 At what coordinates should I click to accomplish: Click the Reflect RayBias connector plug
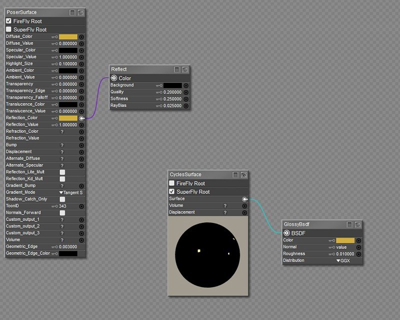point(186,105)
